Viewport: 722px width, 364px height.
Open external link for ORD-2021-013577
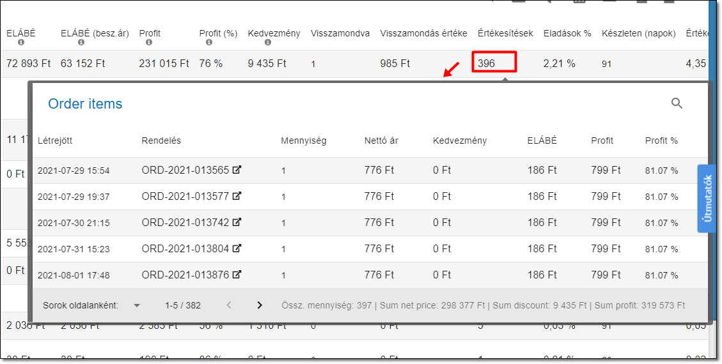click(237, 196)
